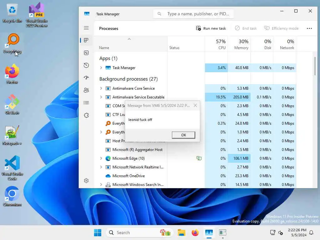Image resolution: width=320 pixels, height=240 pixels.
Task: Open the Visual Studio Code desktop shortcut
Action: tap(12, 168)
